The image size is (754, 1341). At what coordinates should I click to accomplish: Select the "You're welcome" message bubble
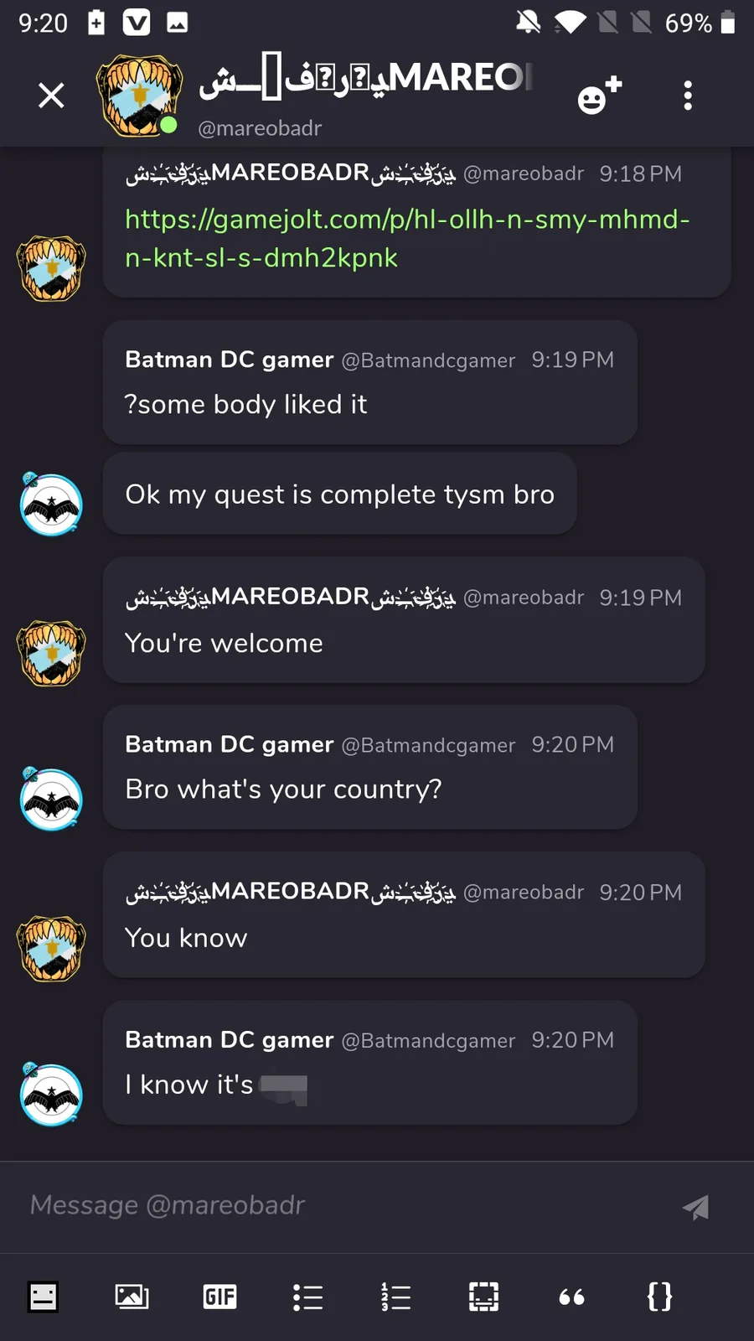404,619
